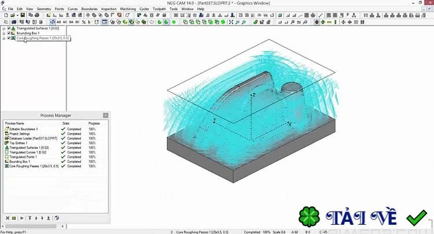Click Scale 0.6 in the status bar

(x=279, y=232)
